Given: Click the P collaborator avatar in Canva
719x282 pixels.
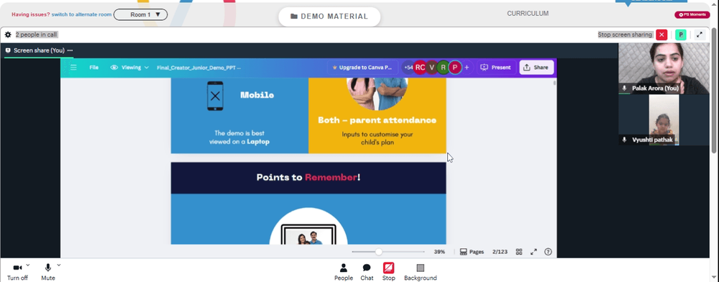Looking at the screenshot, I should (455, 68).
